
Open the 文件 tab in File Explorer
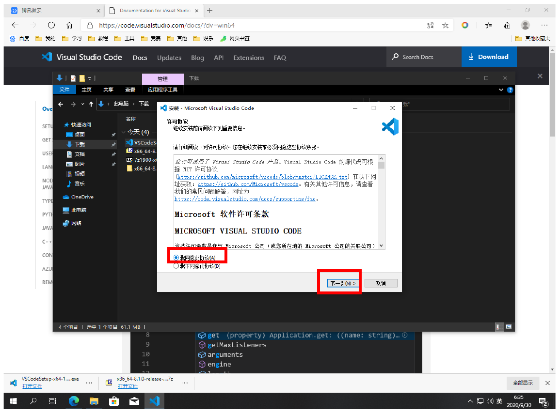[x=64, y=90]
